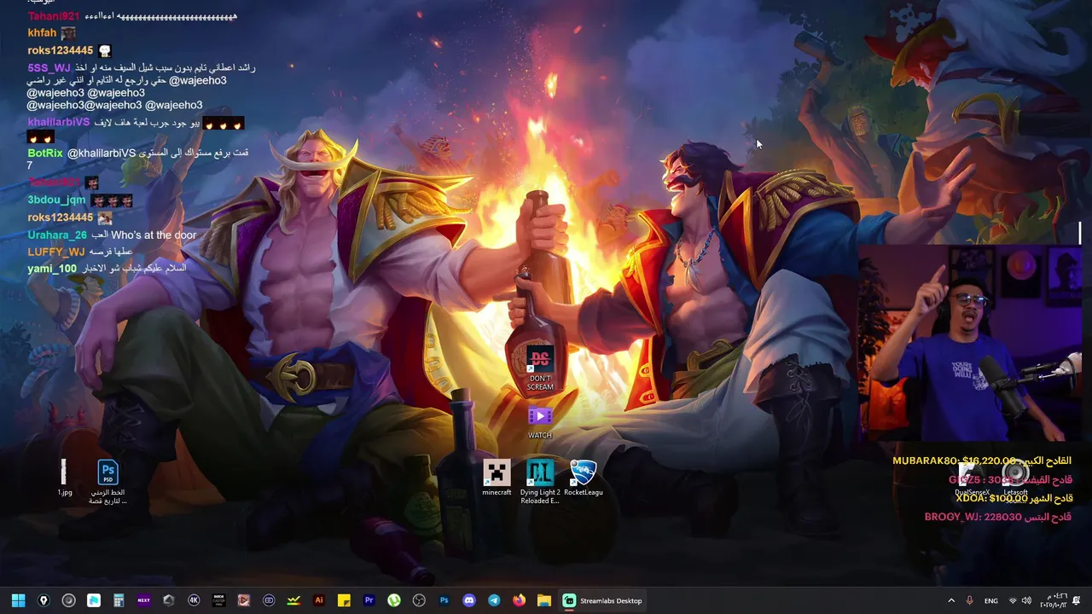
Task: Open File Explorer from the taskbar
Action: (543, 600)
